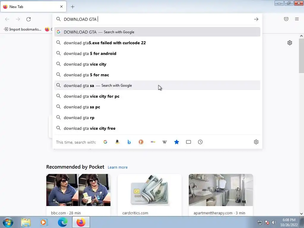304x228 pixels.
Task: Launch Windows Media Player from taskbar
Action: [x=44, y=222]
